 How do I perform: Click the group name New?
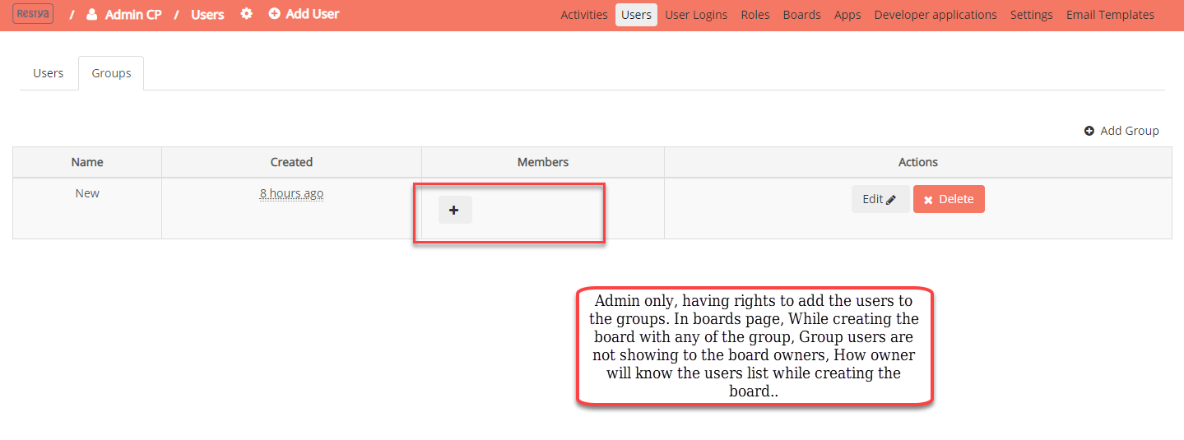[87, 193]
